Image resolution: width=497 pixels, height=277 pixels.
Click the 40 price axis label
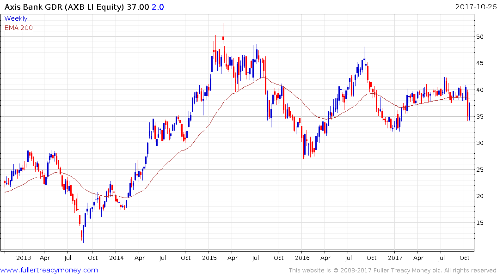479,90
